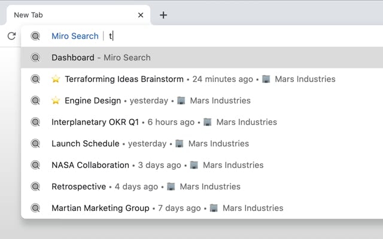Click building icon on Terraforming Ideas row
Image resolution: width=383 pixels, height=239 pixels.
(266, 79)
